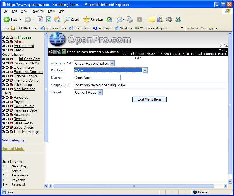Open the History toolbar icon
234x196 pixels.
click(109, 20)
